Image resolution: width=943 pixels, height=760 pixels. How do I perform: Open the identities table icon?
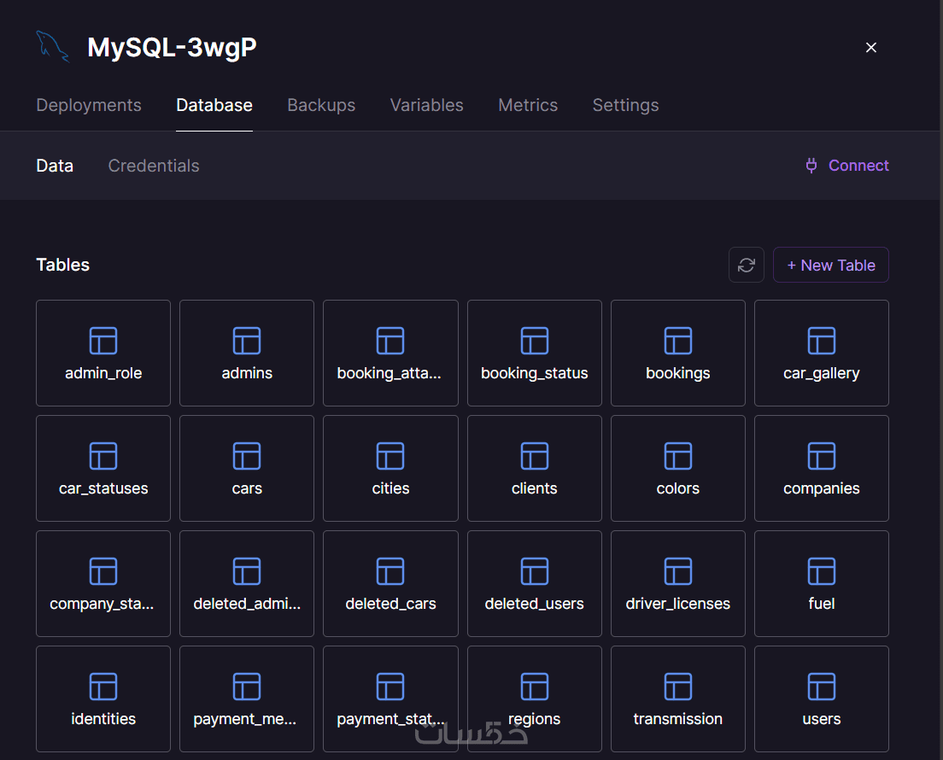coord(103,687)
